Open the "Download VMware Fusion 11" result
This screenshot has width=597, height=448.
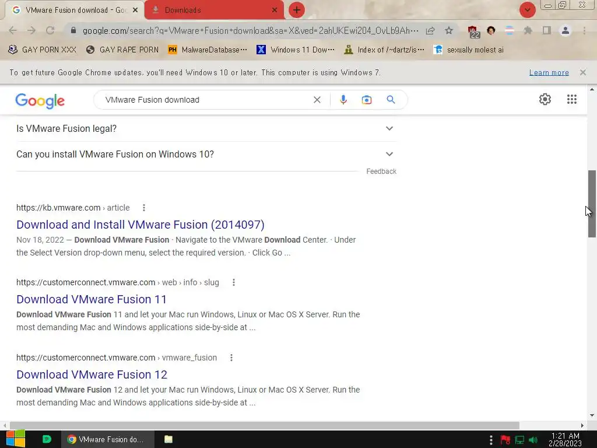click(x=92, y=299)
